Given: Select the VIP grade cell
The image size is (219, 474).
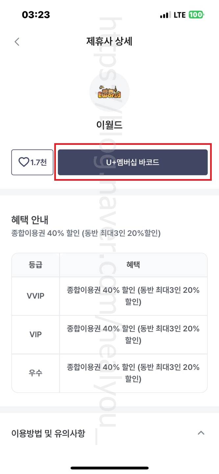Looking at the screenshot, I should [x=36, y=334].
